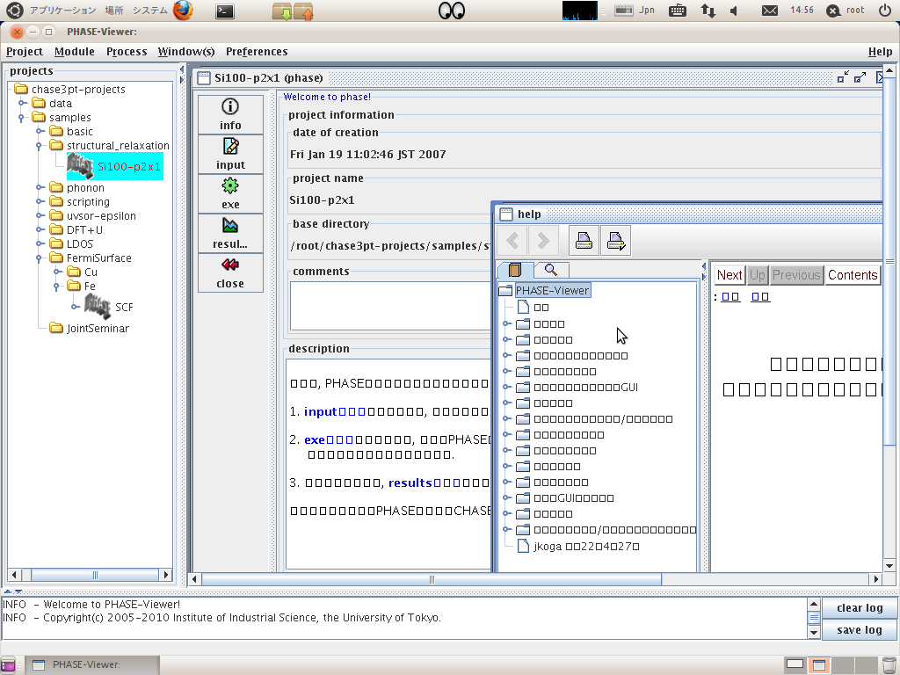
Task: Expand the DFT+U folder node
Action: pos(40,230)
